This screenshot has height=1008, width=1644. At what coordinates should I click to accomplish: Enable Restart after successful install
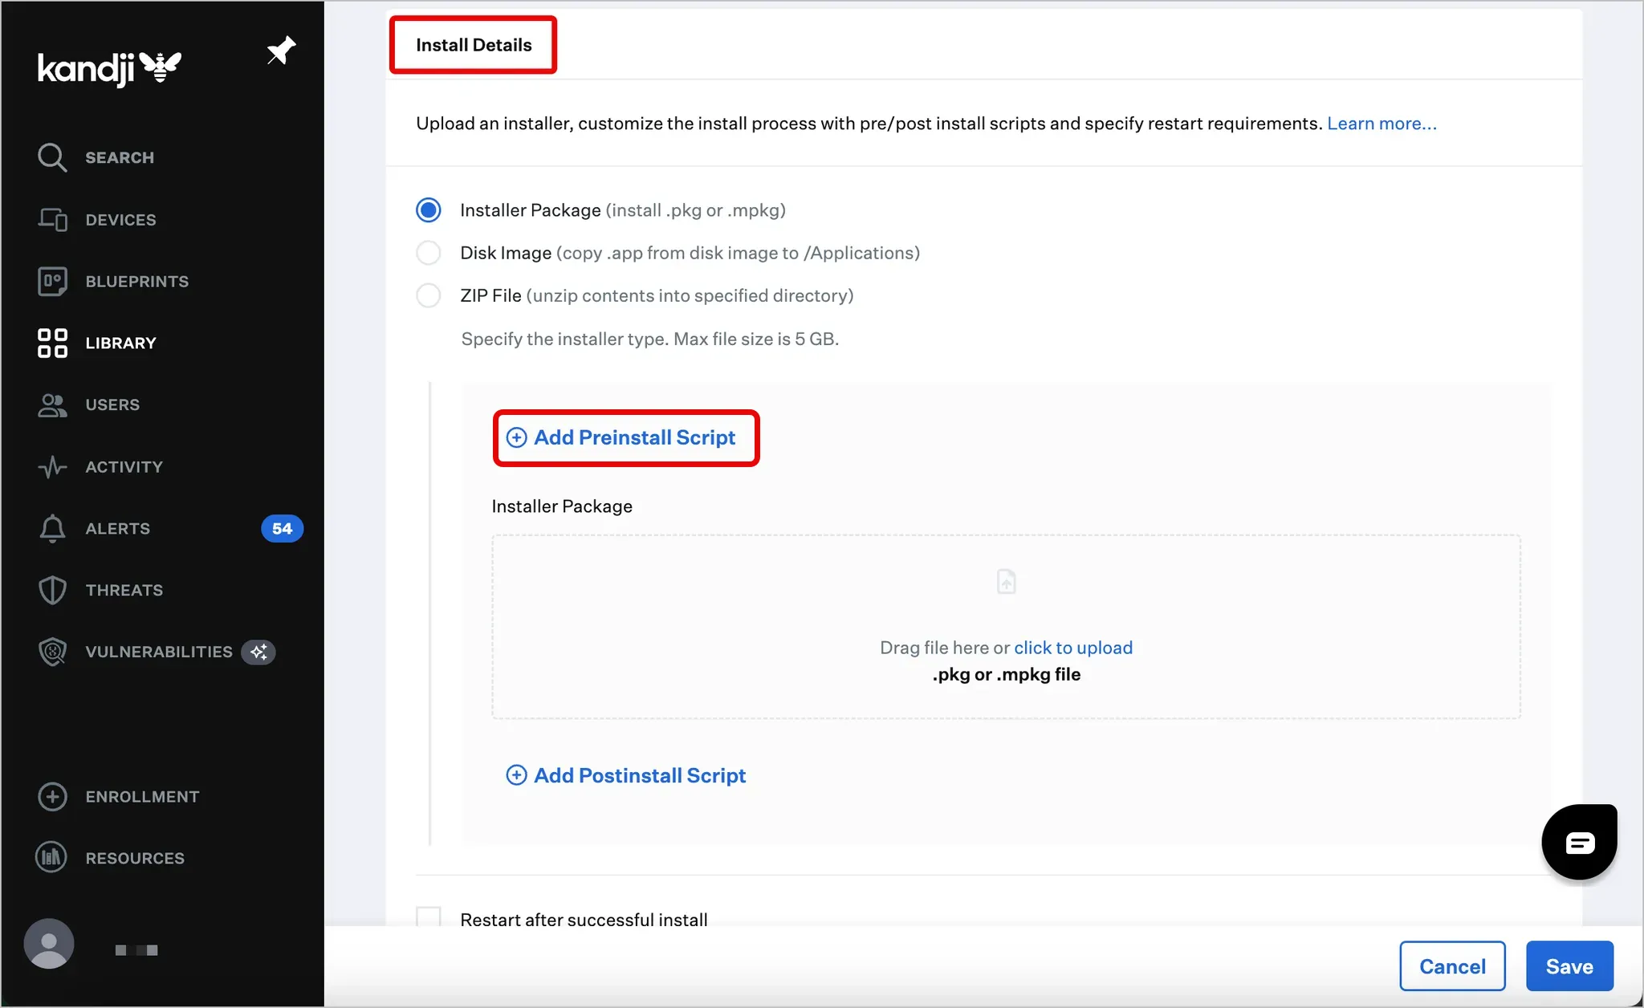pyautogui.click(x=429, y=917)
